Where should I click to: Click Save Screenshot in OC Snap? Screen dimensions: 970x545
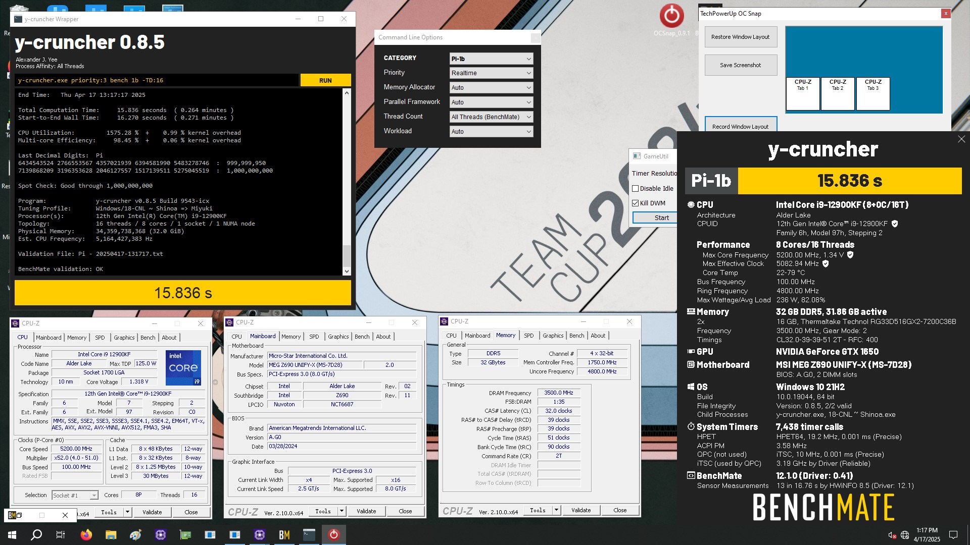click(x=741, y=66)
